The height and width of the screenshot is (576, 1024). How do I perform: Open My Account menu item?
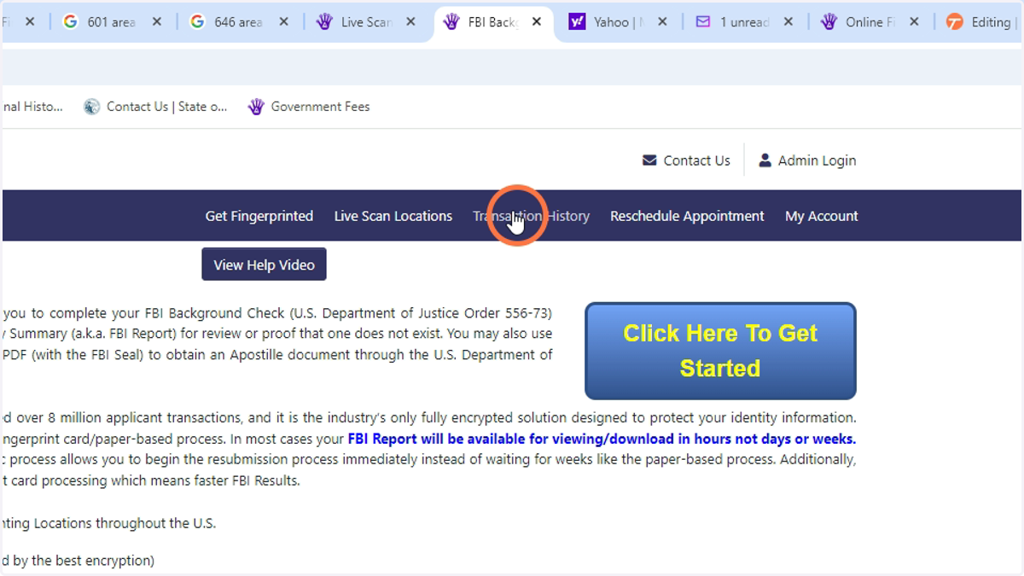click(822, 216)
